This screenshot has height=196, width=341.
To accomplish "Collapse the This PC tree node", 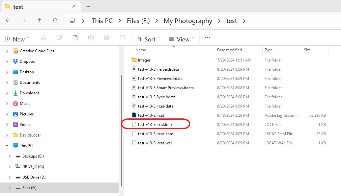I will click(7, 145).
